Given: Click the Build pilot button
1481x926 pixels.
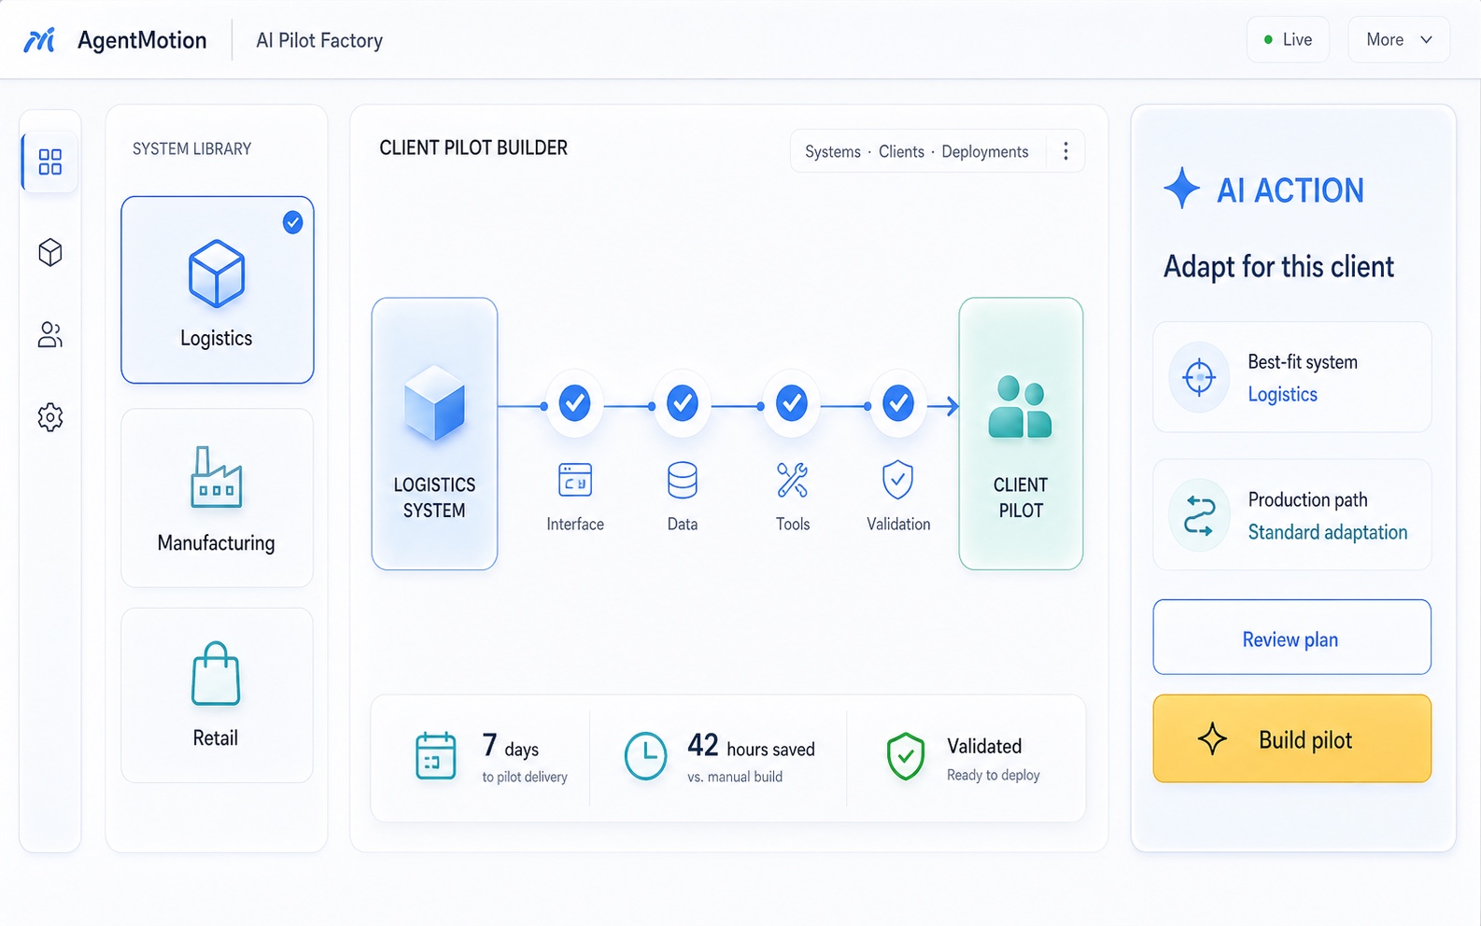Looking at the screenshot, I should (x=1291, y=738).
